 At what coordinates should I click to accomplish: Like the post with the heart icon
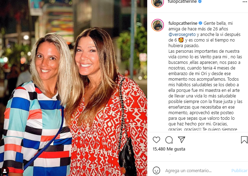[156, 140]
